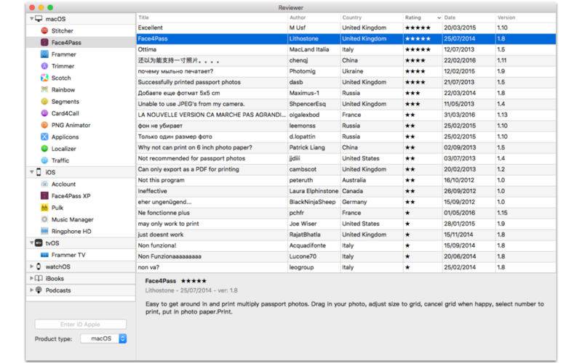Viewport: 582px width, 363px height.
Task: Click the Podcasts group icon
Action: 39,290
